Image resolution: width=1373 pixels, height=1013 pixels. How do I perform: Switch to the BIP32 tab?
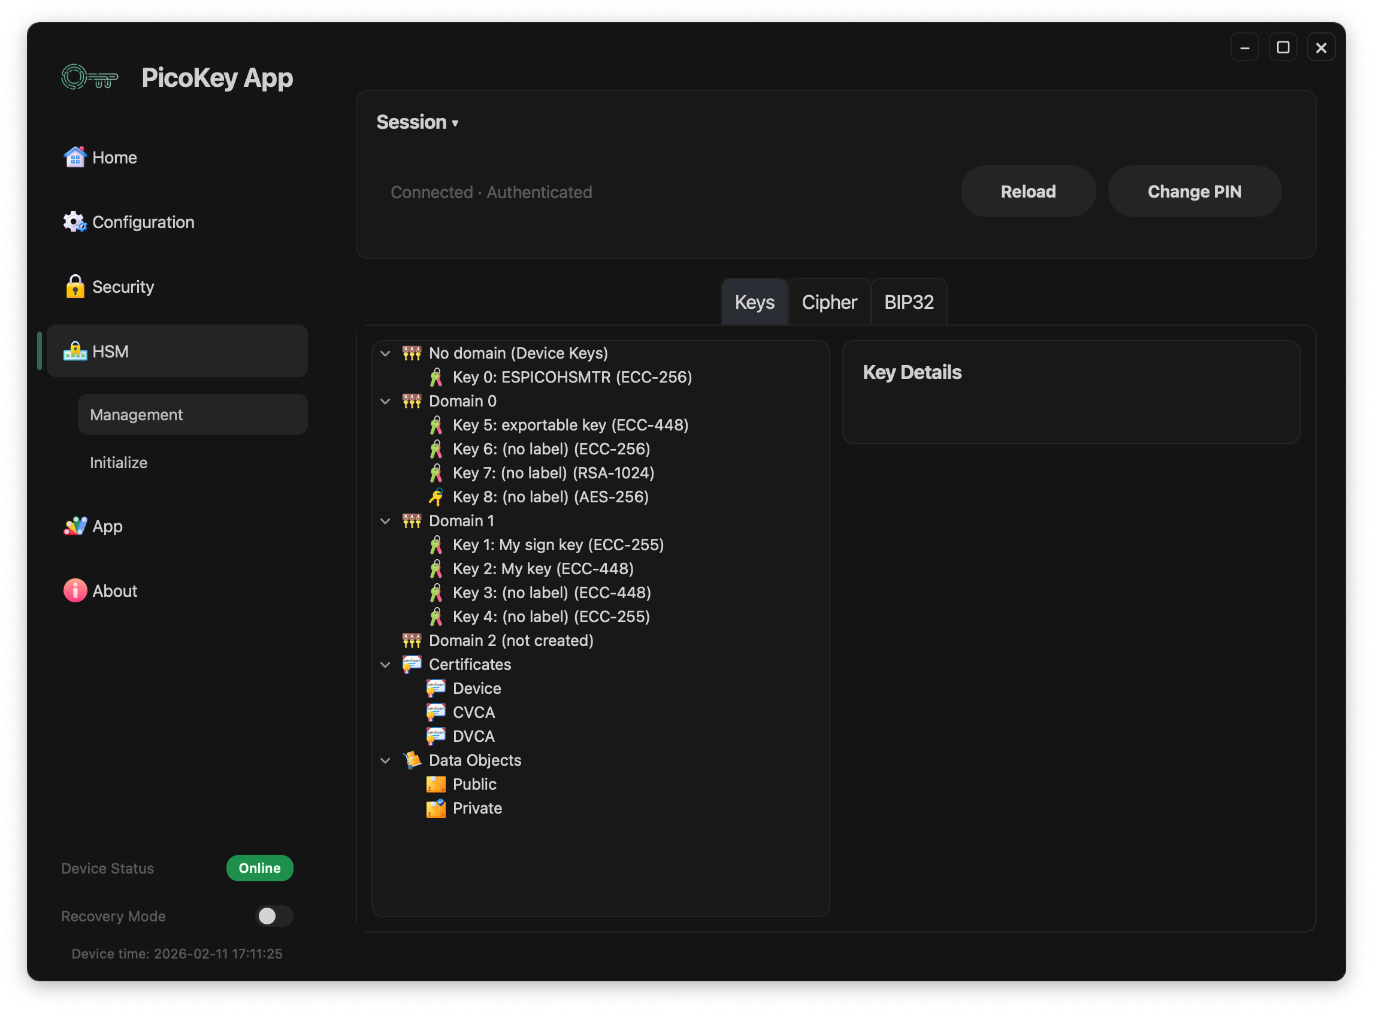point(909,302)
